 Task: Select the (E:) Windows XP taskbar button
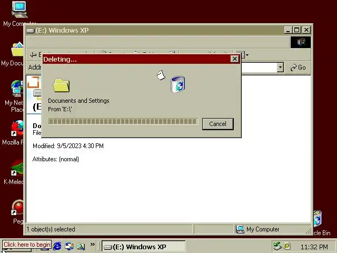pyautogui.click(x=143, y=246)
